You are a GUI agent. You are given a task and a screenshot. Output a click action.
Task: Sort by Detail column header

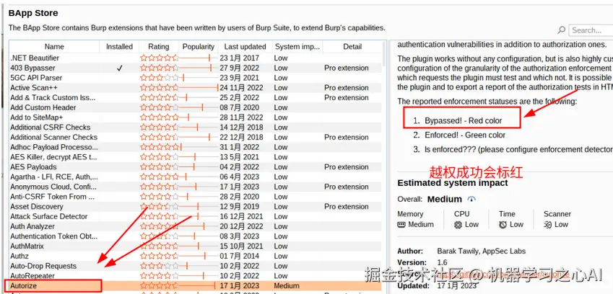point(352,47)
